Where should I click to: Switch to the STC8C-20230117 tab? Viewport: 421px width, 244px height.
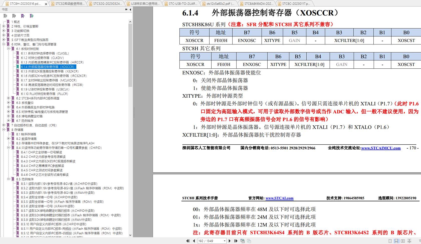295,3
